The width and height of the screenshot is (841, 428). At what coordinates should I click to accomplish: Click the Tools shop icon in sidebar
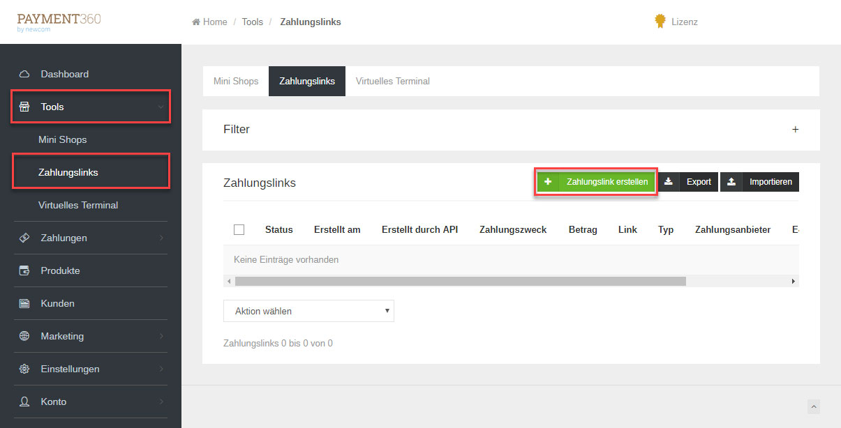pos(24,107)
